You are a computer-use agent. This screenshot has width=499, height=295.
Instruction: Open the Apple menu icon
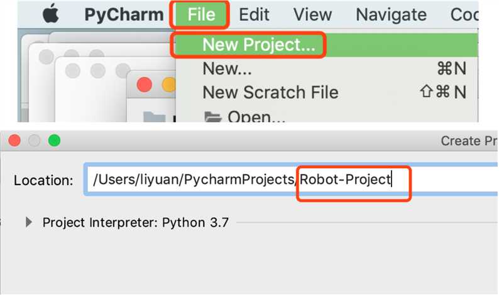tap(51, 14)
